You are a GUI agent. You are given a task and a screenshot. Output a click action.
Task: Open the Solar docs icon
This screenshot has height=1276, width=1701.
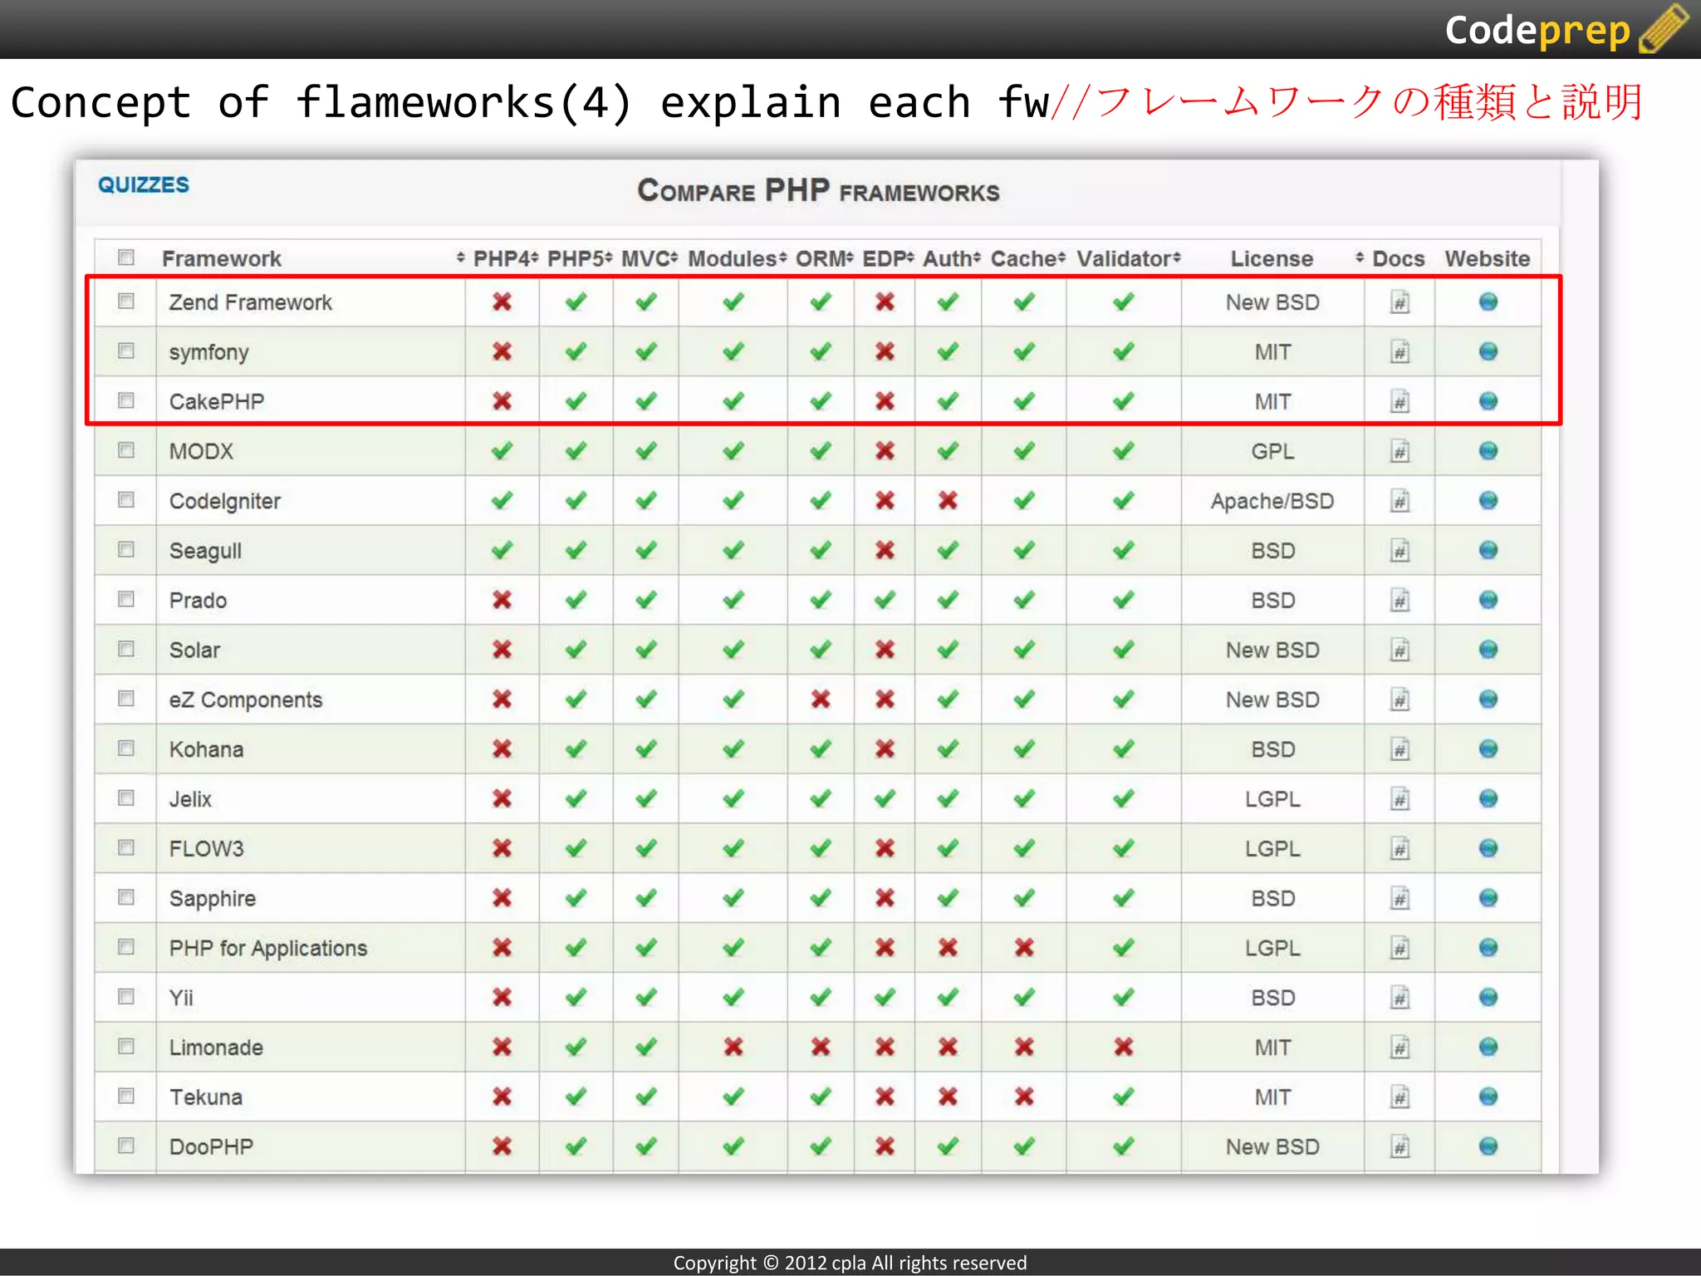(1400, 650)
